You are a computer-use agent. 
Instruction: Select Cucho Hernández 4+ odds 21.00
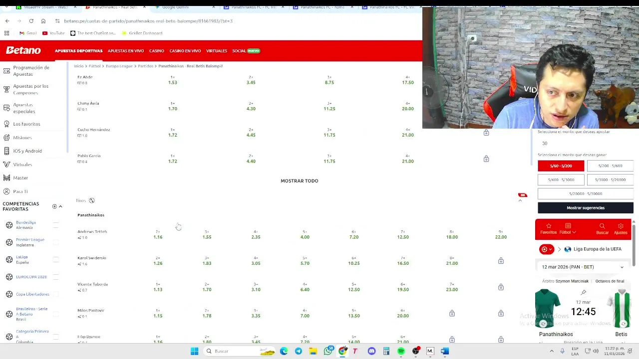pyautogui.click(x=408, y=133)
